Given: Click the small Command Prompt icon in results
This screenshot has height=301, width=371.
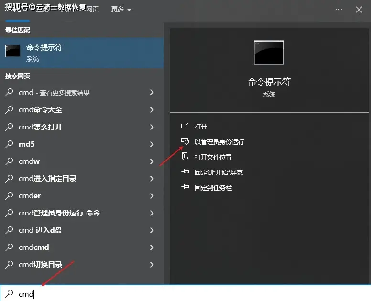Looking at the screenshot, I should (12, 51).
